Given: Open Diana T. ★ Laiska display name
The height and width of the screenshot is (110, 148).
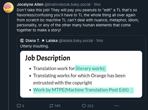Looking at the screenshot, I should click(41, 41).
